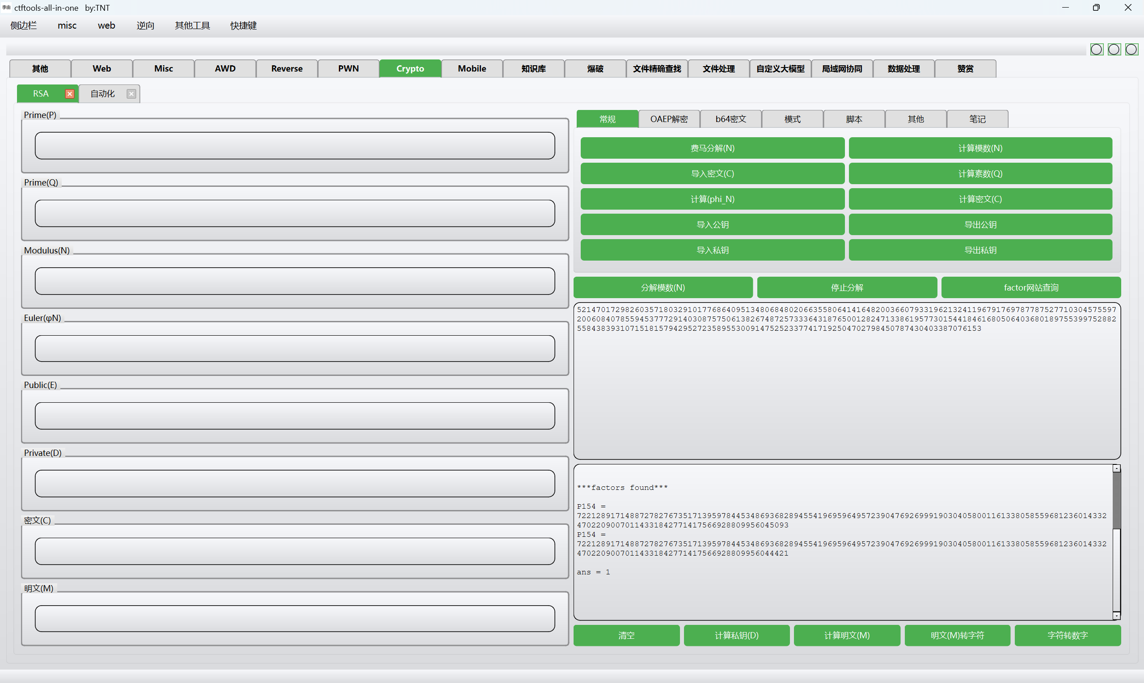Screen dimensions: 1144x683
Task: Open the 爆破 tab
Action: point(595,68)
